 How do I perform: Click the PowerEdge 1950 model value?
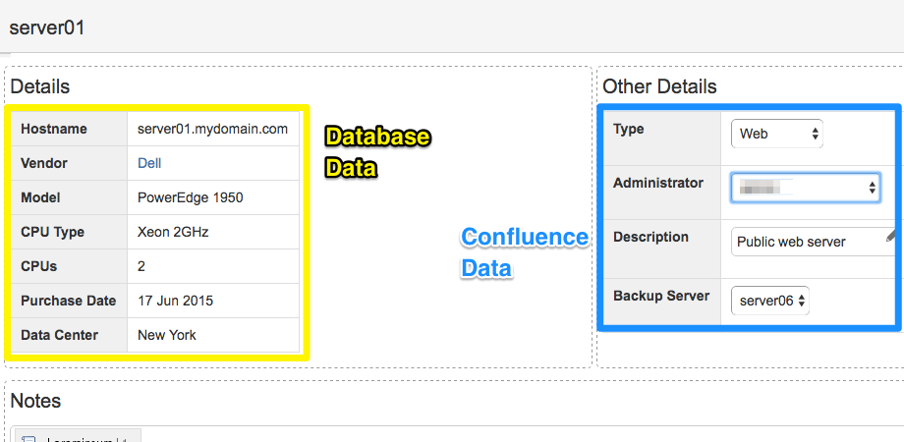click(x=191, y=197)
